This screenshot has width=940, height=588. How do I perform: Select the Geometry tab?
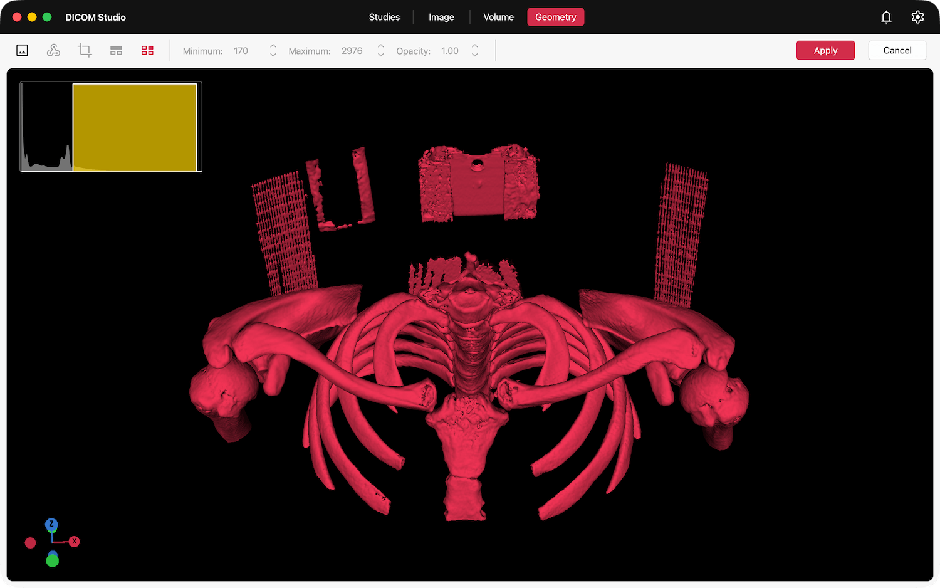(556, 17)
